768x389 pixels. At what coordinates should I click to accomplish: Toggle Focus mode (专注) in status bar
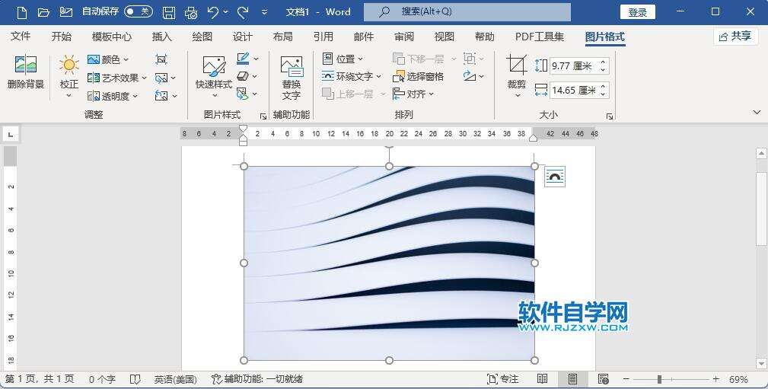[x=502, y=378]
